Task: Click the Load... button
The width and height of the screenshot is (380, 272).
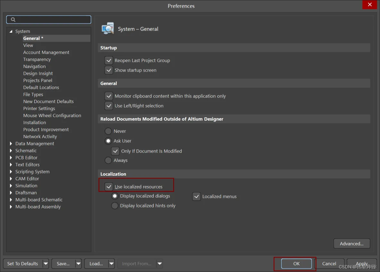Action: coord(96,264)
